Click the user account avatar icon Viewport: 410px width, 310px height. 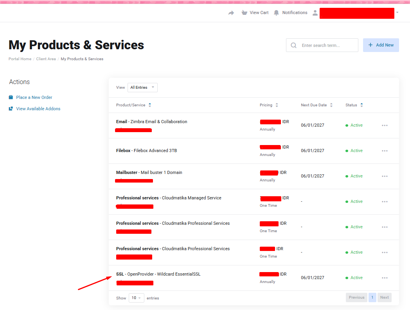[315, 13]
